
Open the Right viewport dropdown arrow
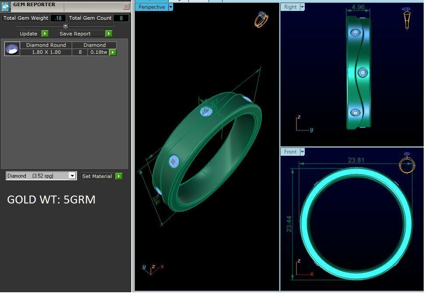coord(302,7)
